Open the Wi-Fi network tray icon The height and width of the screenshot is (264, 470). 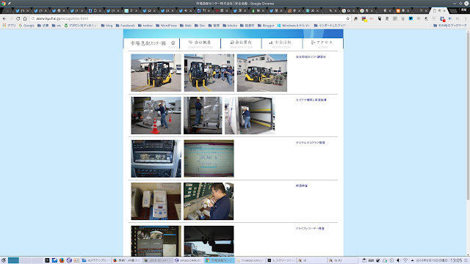(405, 260)
